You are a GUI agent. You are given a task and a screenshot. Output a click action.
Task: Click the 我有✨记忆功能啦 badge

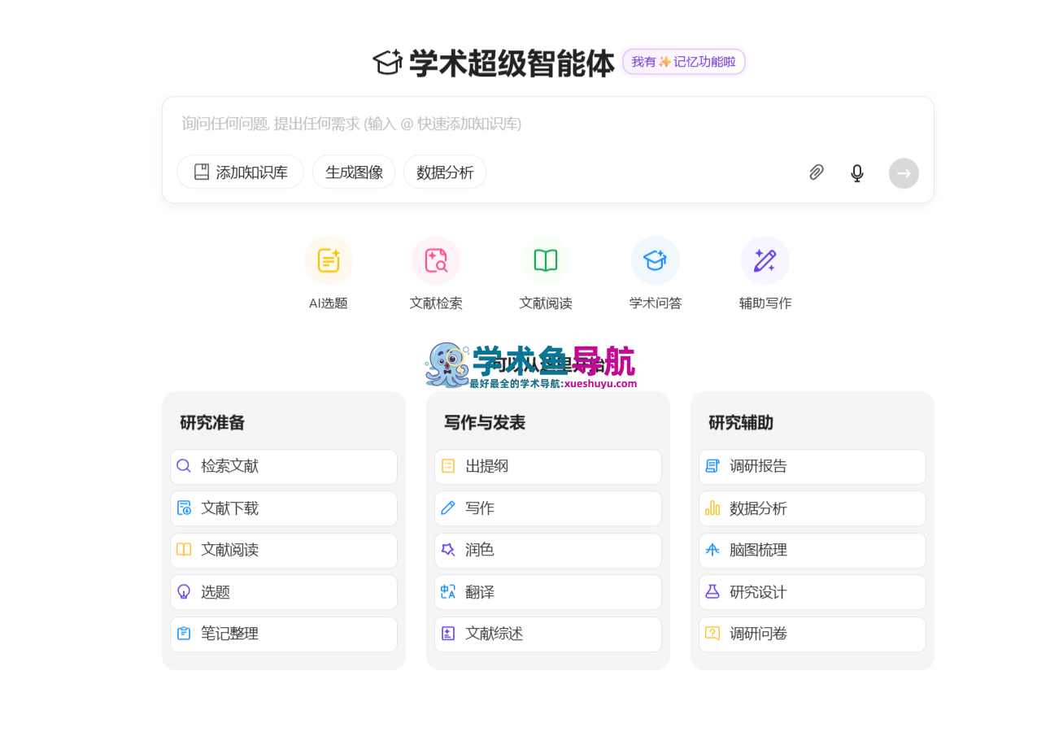tap(683, 61)
